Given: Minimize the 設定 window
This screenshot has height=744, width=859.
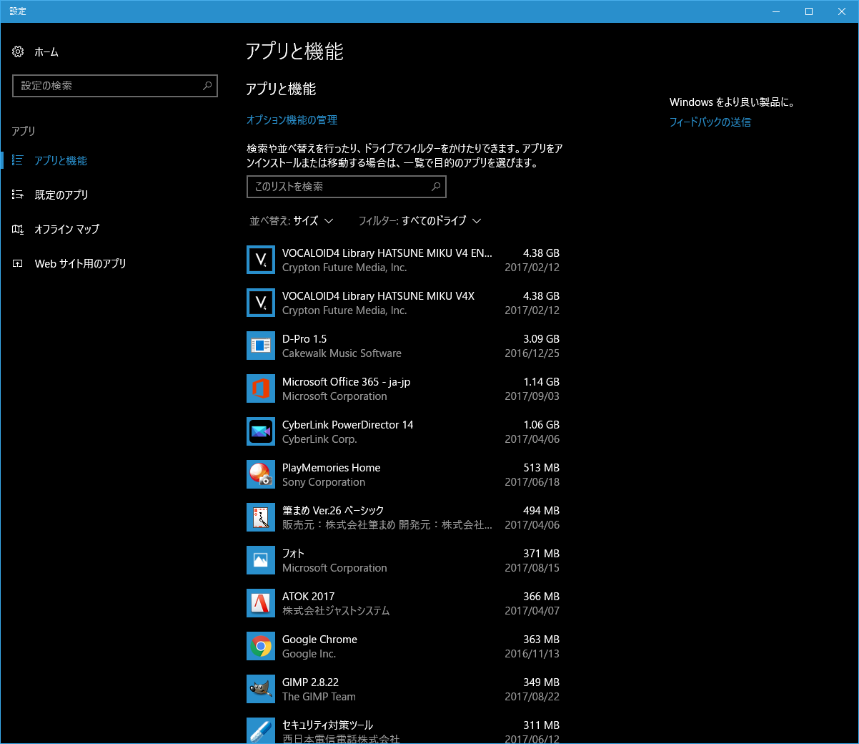Looking at the screenshot, I should coord(776,11).
